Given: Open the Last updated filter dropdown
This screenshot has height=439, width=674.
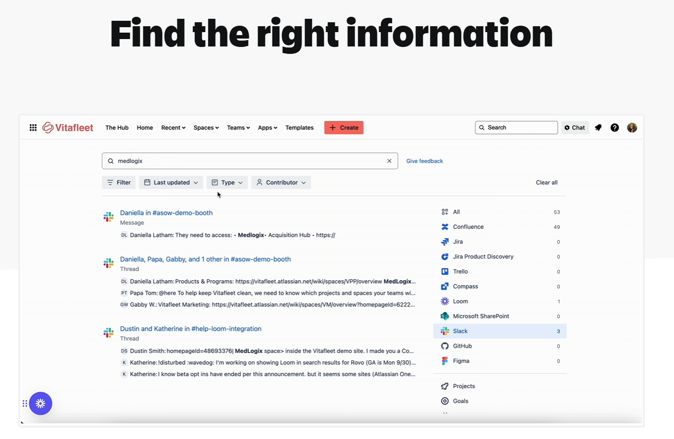Looking at the screenshot, I should 171,182.
